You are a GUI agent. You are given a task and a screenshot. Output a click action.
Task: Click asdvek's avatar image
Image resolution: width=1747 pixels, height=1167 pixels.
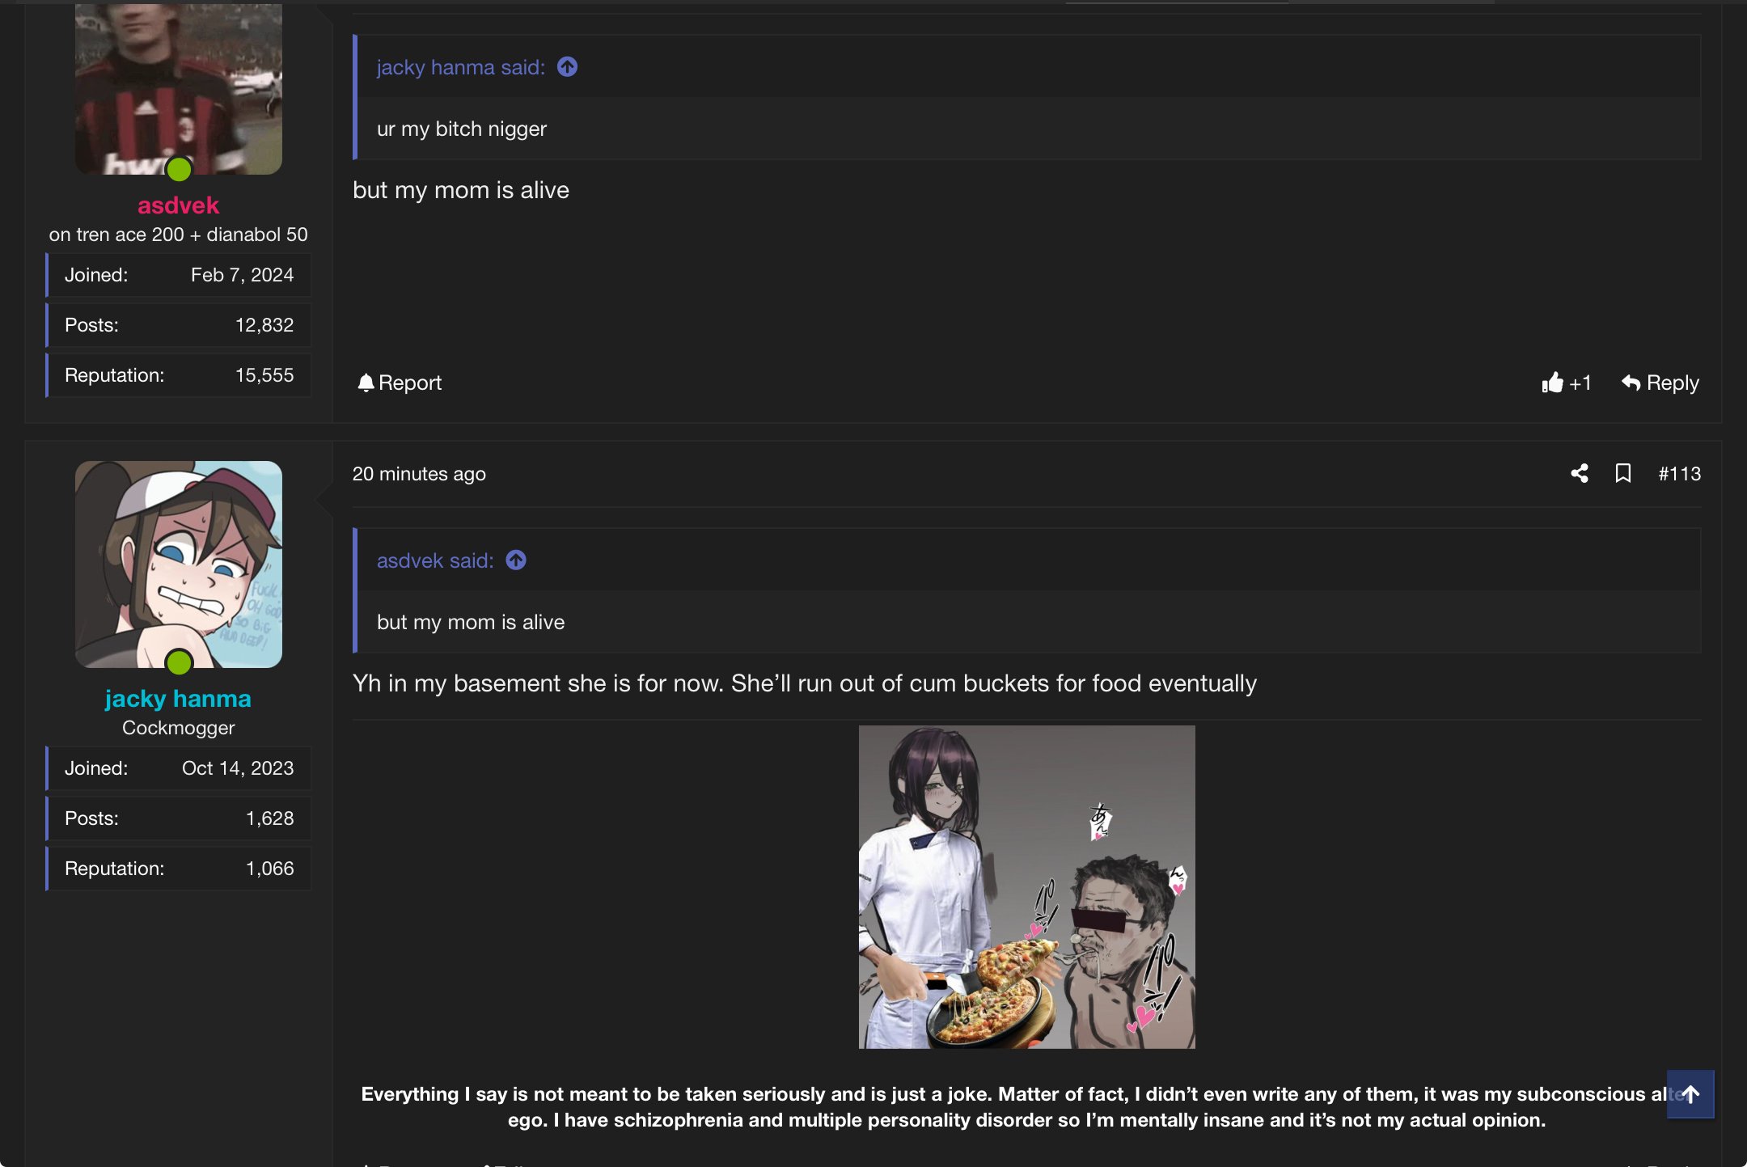click(x=179, y=89)
